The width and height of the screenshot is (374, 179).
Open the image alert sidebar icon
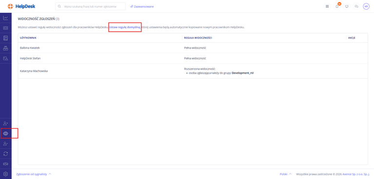(5, 59)
